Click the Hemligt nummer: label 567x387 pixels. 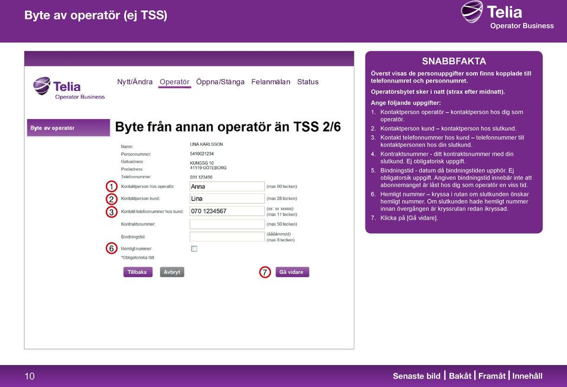(x=136, y=248)
